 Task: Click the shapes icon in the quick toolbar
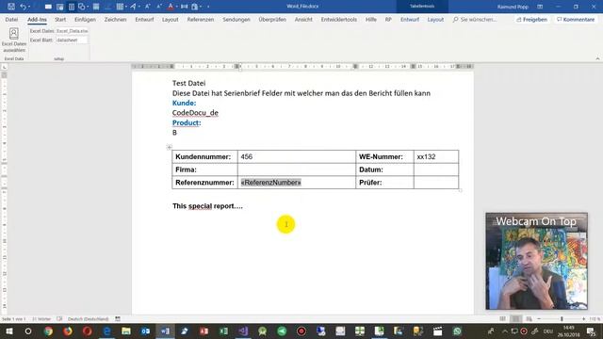(82, 7)
